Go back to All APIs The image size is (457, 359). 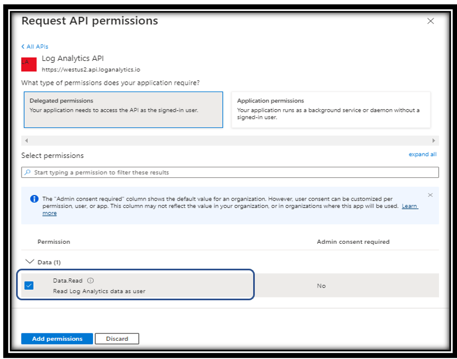pos(35,47)
